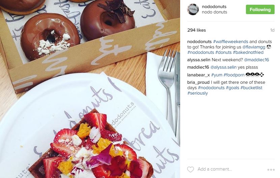Open maddiec16 commenter profile
This screenshot has height=178, width=280.
tap(198, 67)
